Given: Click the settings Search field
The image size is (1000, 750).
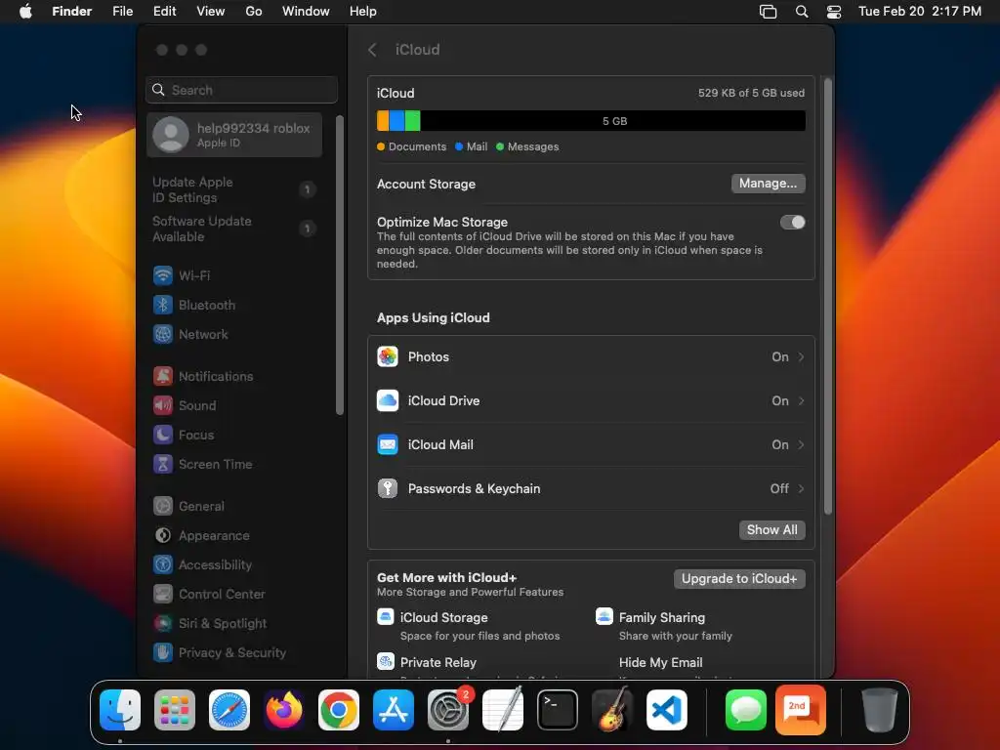Looking at the screenshot, I should [242, 90].
